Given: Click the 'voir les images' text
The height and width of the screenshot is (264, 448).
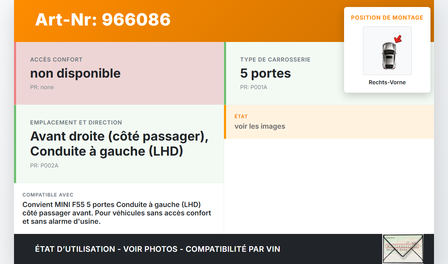Looking at the screenshot, I should click(260, 126).
